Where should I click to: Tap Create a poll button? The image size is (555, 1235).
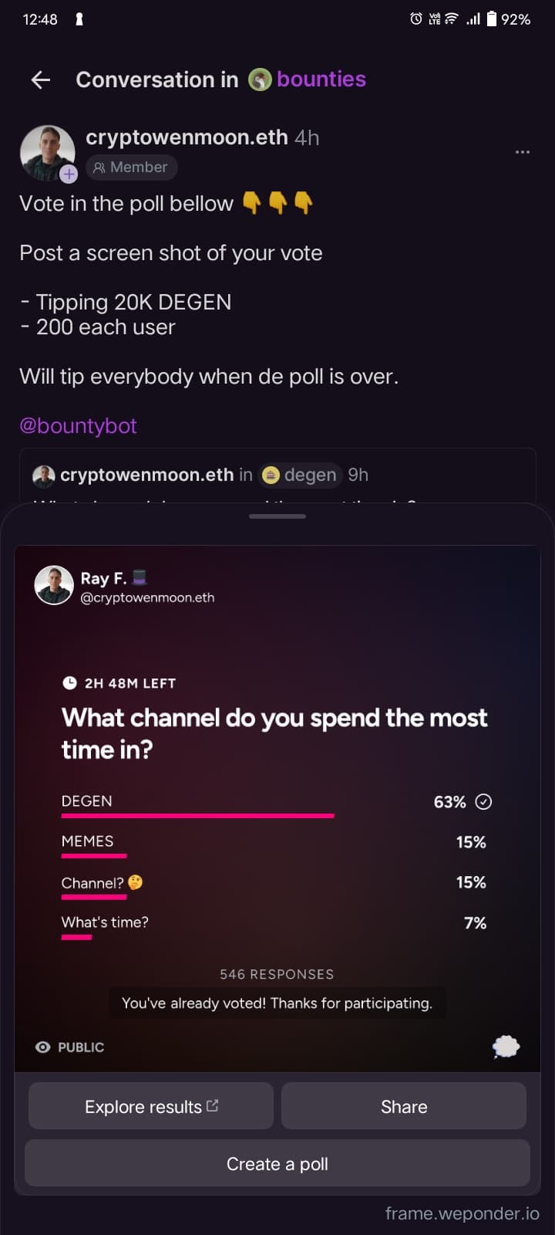pyautogui.click(x=277, y=1163)
